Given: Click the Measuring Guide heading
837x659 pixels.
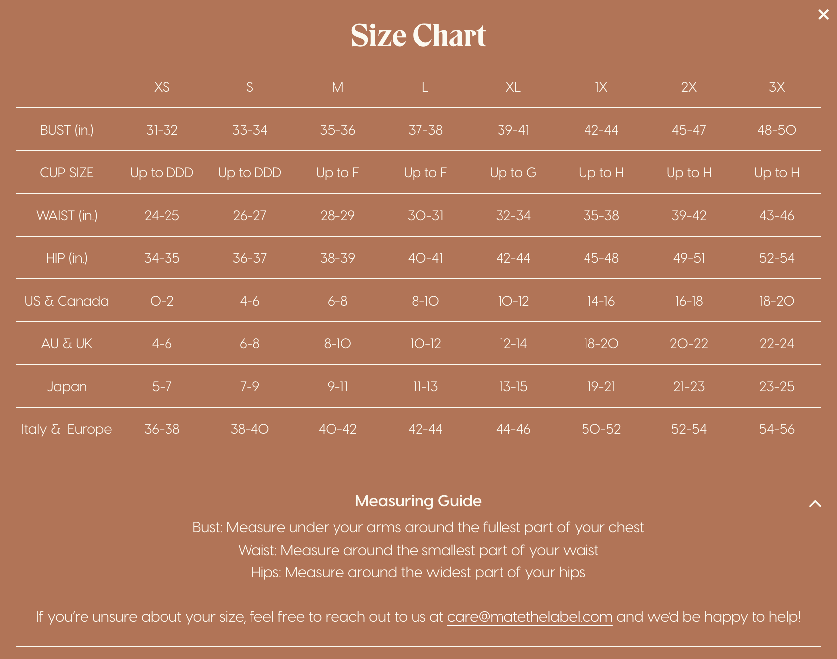Looking at the screenshot, I should click(418, 501).
